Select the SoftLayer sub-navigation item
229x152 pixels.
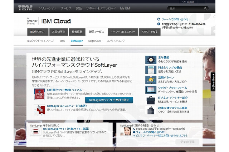pyautogui.click(x=77, y=41)
